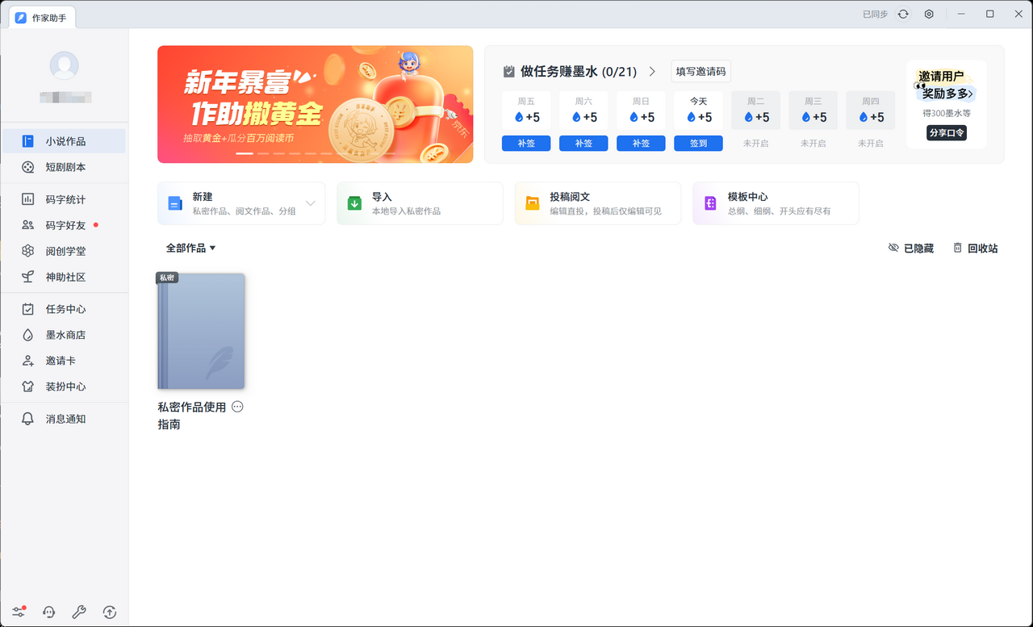The width and height of the screenshot is (1033, 627).
Task: Expand the 全部作品 filter dropdown
Action: click(x=190, y=248)
